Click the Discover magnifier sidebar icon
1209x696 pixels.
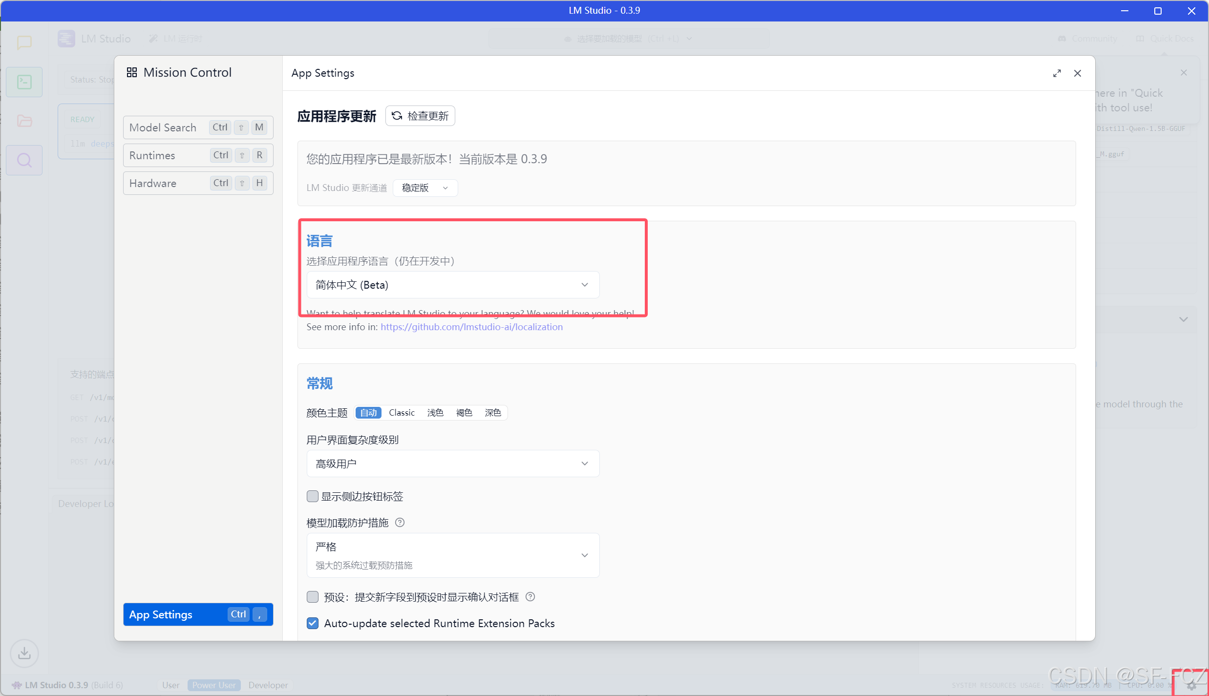coord(24,160)
